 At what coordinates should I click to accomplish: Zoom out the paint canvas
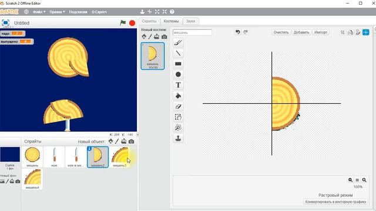tap(350, 180)
